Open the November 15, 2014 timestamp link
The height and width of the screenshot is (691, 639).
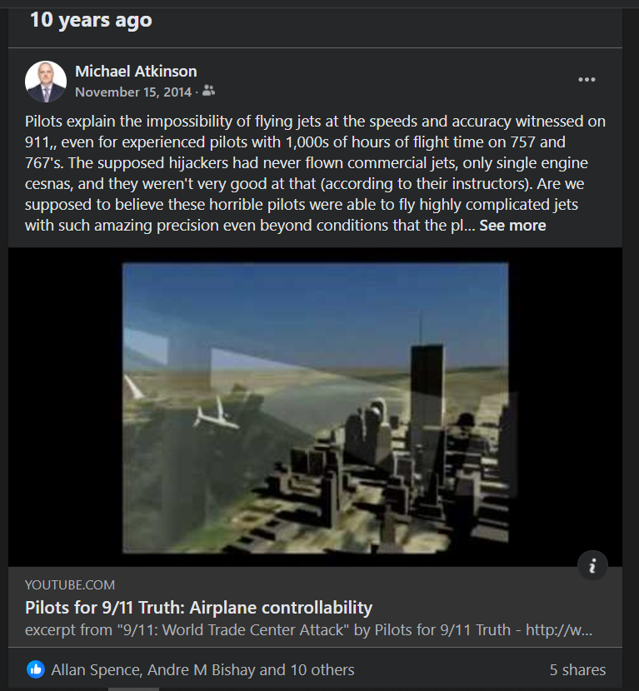pos(133,92)
